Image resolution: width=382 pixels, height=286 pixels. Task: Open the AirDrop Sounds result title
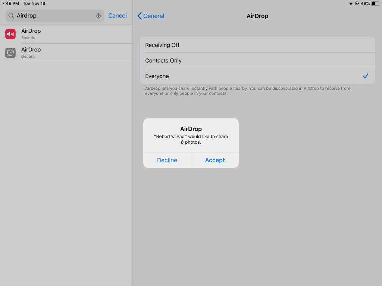point(31,31)
